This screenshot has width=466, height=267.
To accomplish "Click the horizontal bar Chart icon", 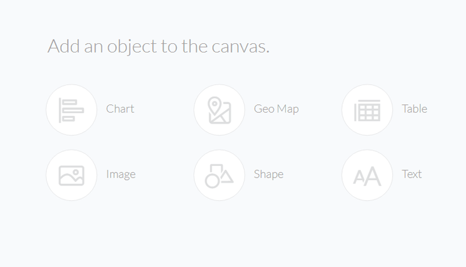I will 71,110.
